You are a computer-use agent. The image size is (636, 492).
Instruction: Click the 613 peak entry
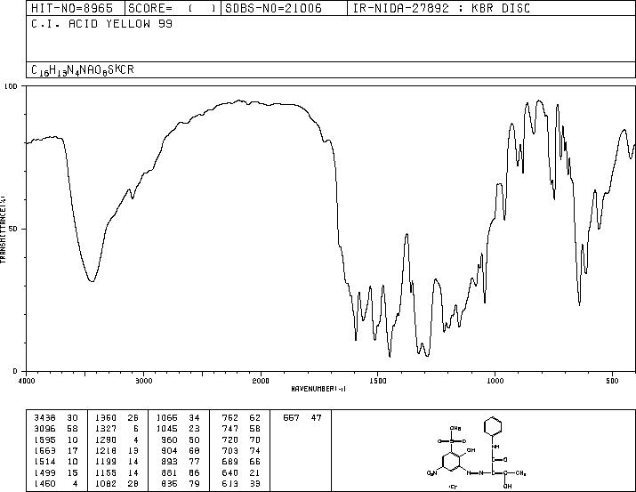click(x=241, y=483)
